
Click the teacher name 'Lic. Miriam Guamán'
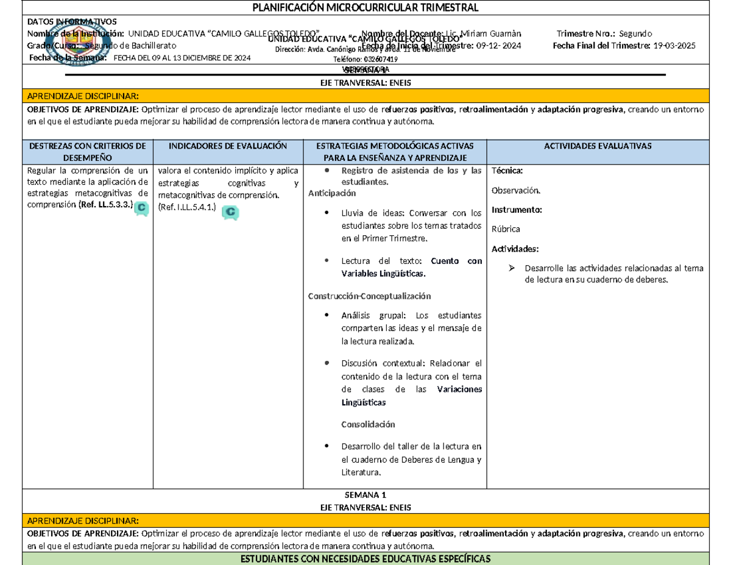coord(483,33)
